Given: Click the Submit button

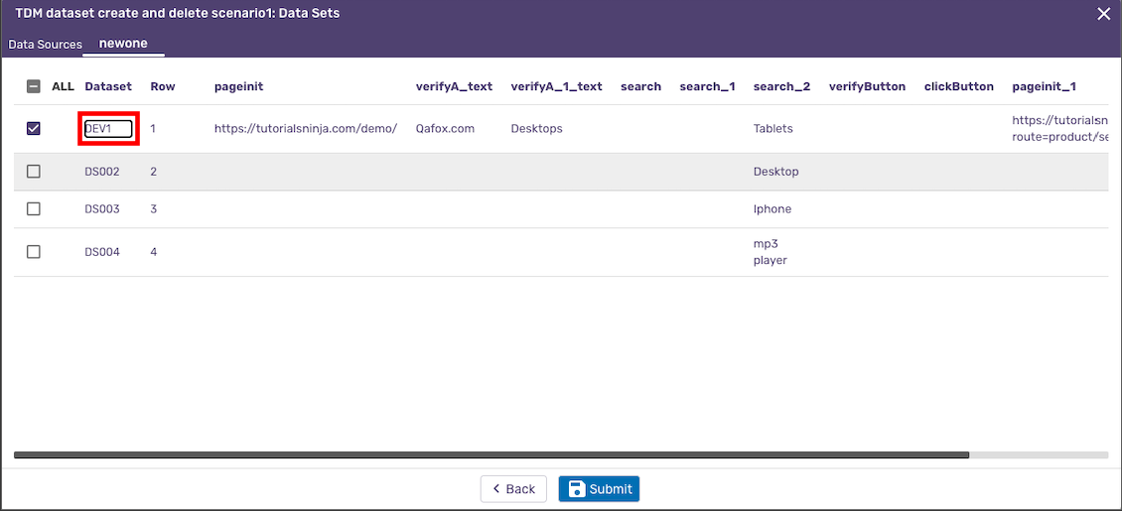Looking at the screenshot, I should pos(599,489).
